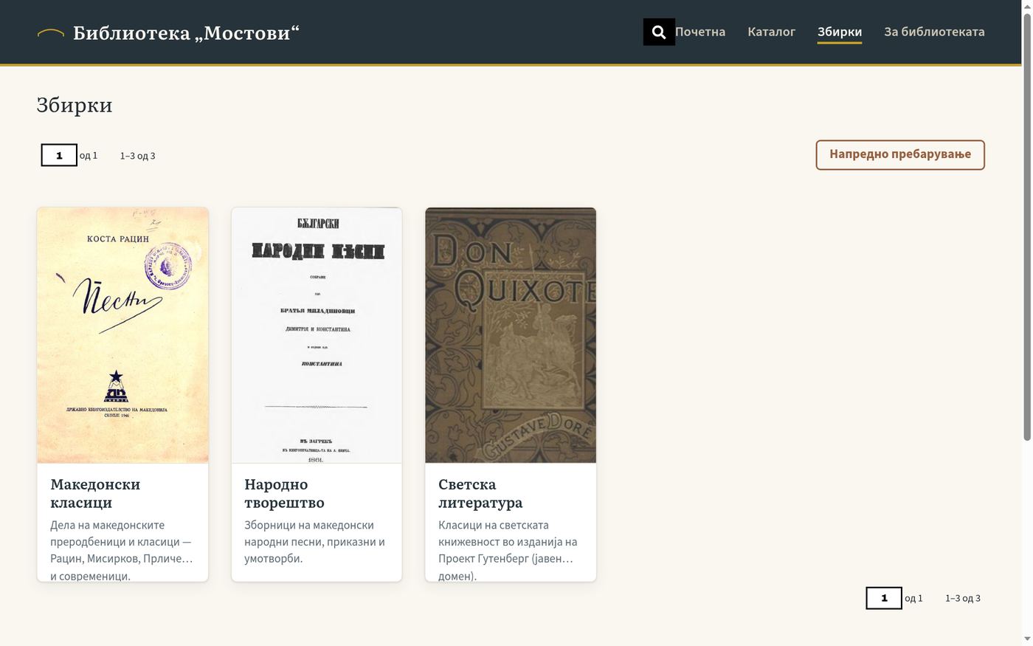1033x646 pixels.
Task: Click the Збирки page heading
Action: [75, 105]
